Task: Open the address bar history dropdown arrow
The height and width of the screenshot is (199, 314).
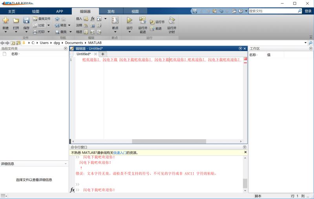Action: click(305, 43)
